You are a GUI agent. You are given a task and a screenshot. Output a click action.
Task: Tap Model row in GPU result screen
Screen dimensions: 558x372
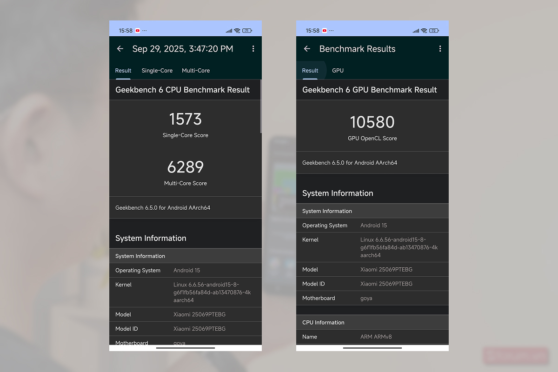click(x=372, y=269)
